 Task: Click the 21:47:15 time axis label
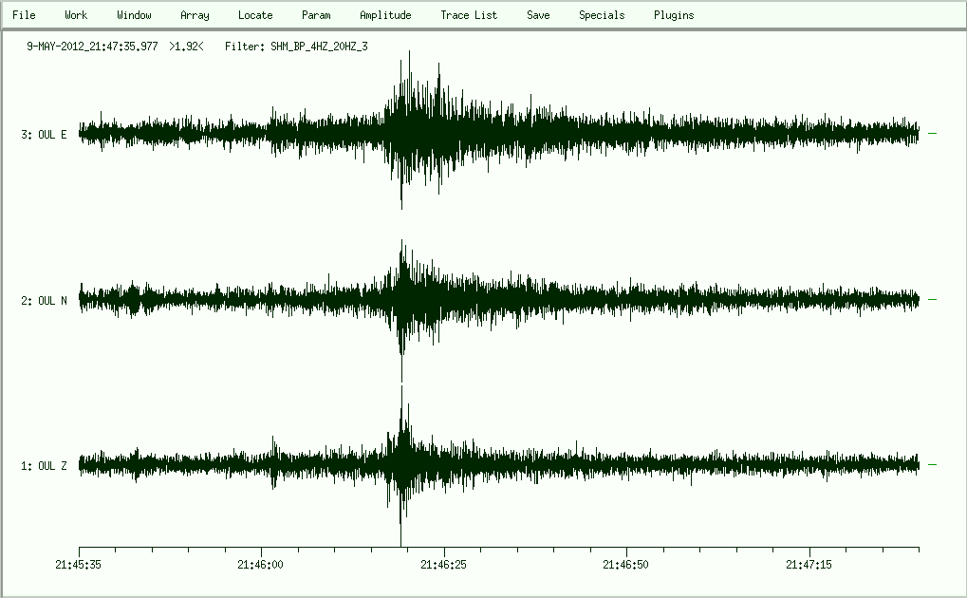tap(809, 565)
